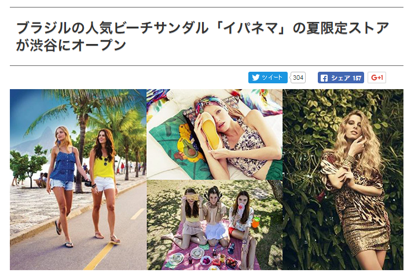Click the Facebook share count 157

(x=357, y=78)
